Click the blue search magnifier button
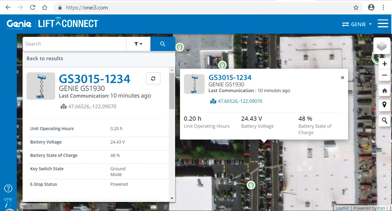 [162, 44]
